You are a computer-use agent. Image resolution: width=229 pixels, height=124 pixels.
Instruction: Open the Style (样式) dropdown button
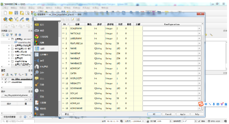pyautogui.click(x=68, y=114)
